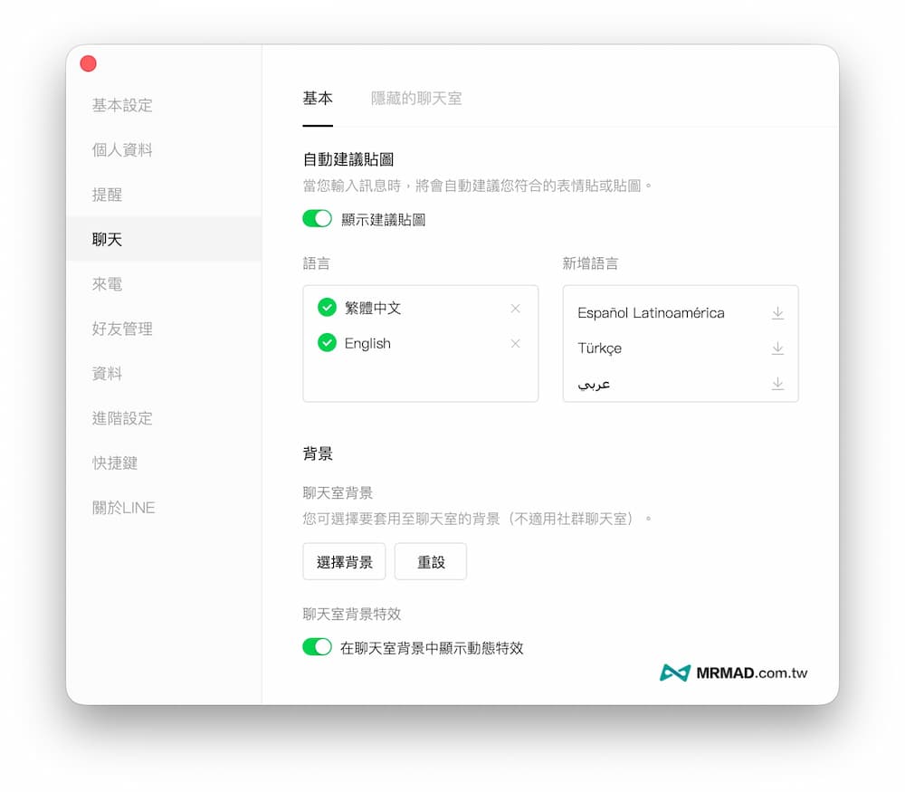Turn off 在聊天室背景中顯示動態特效 toggle

pos(317,647)
